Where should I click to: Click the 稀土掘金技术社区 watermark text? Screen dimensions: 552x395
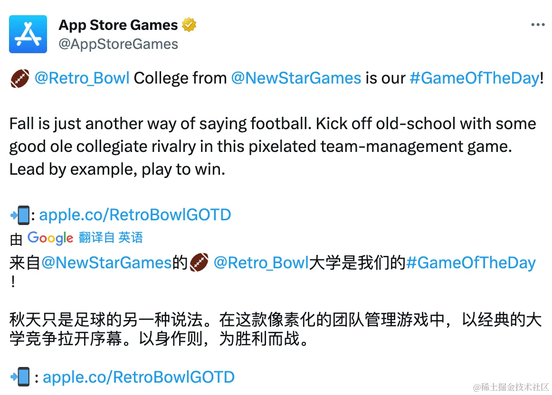point(510,387)
